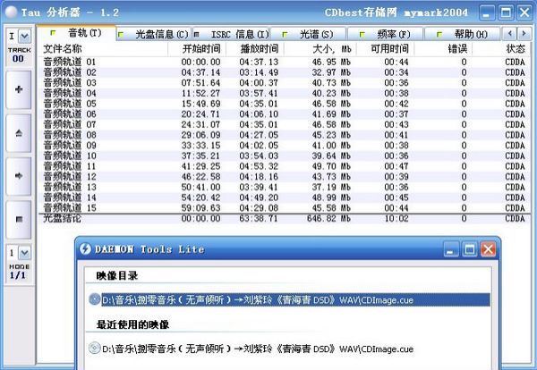The width and height of the screenshot is (537, 370).
Task: Select highlighted CDImage.cue under 映像目录
Action: [x=295, y=300]
